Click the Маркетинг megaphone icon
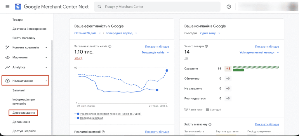Image resolution: width=299 pixels, height=136 pixels. [7, 57]
